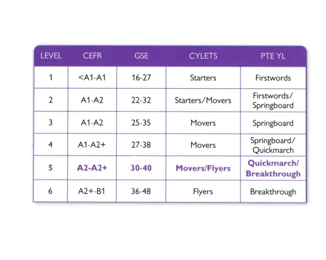
Task: Click the Movers/Flyers cell
Action: point(203,169)
